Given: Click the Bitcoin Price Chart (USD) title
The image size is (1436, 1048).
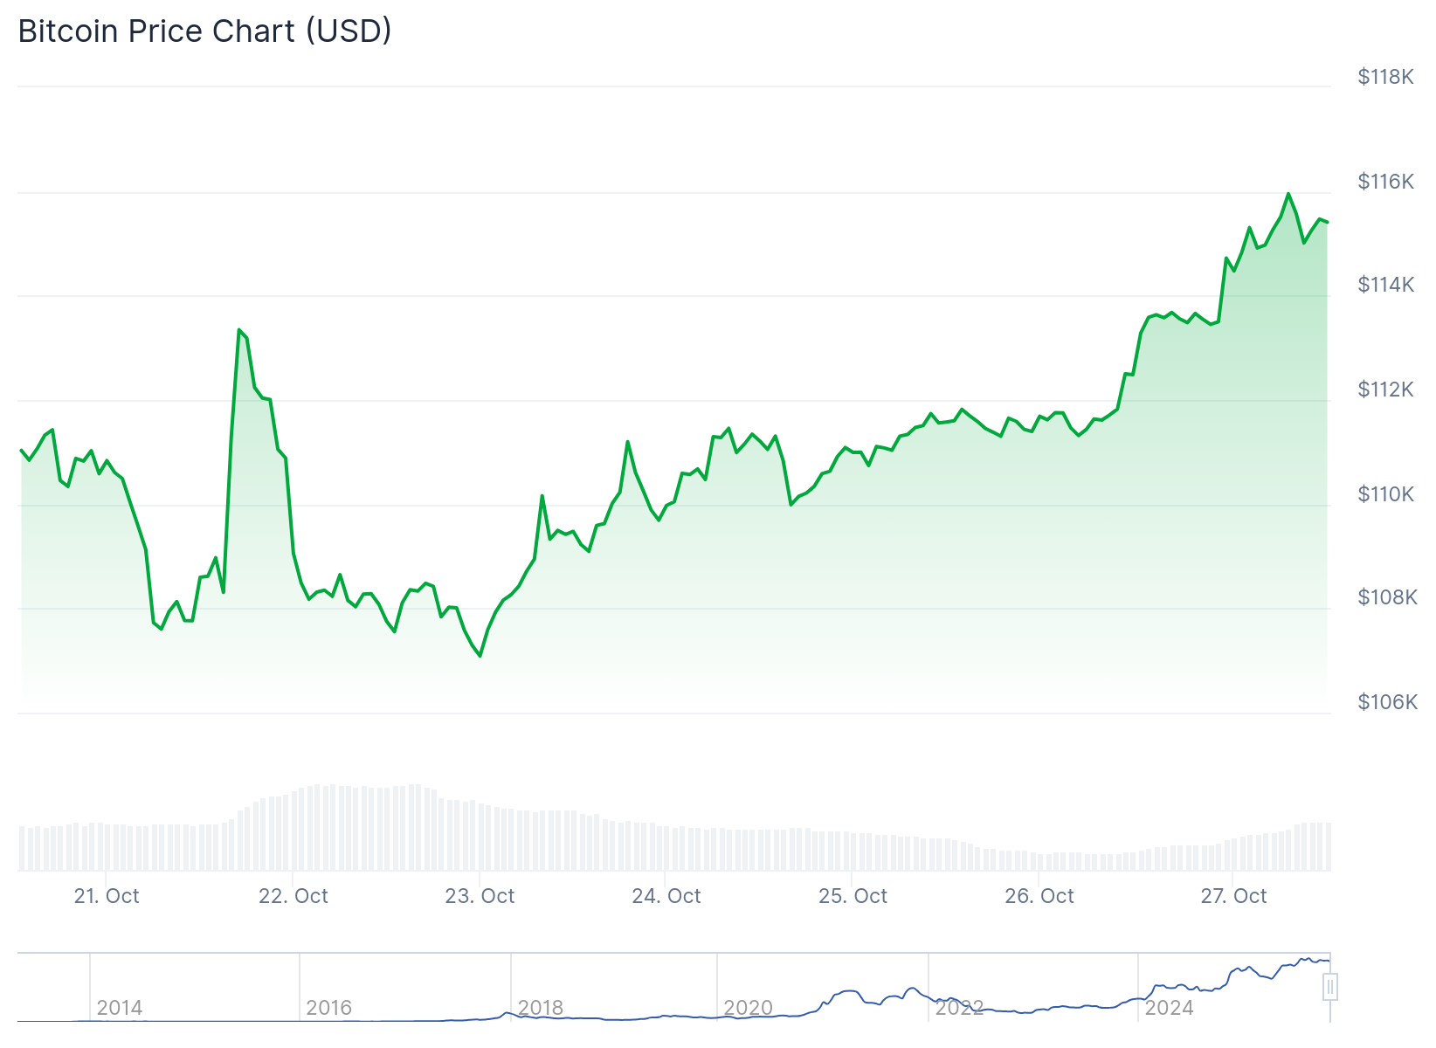Looking at the screenshot, I should (x=204, y=31).
